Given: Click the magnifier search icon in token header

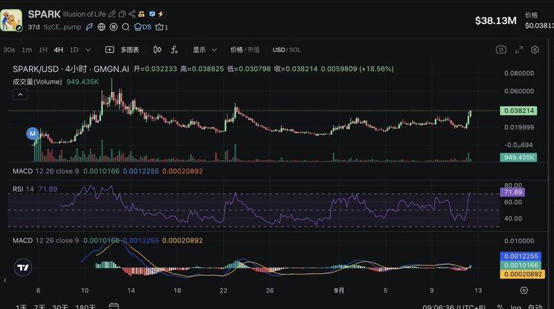Looking at the screenshot, I should (125, 27).
